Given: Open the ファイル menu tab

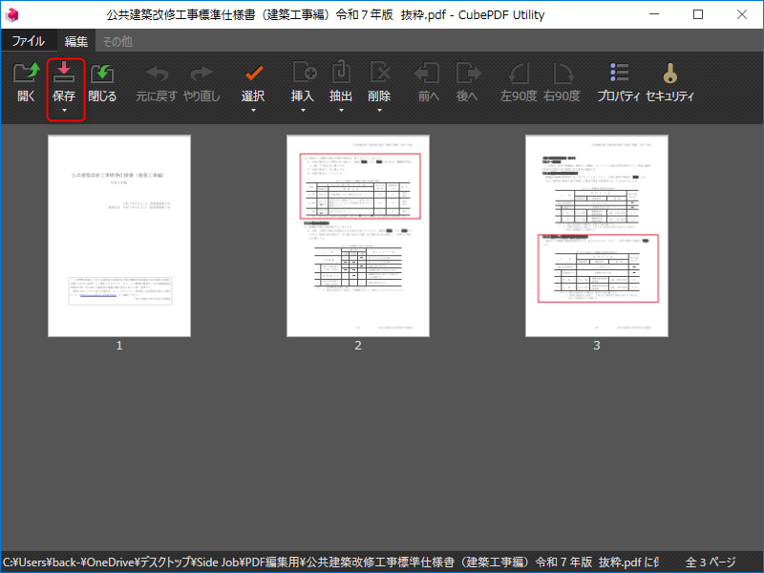Looking at the screenshot, I should click(28, 41).
